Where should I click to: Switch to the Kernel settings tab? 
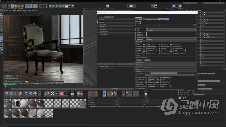click(152, 19)
